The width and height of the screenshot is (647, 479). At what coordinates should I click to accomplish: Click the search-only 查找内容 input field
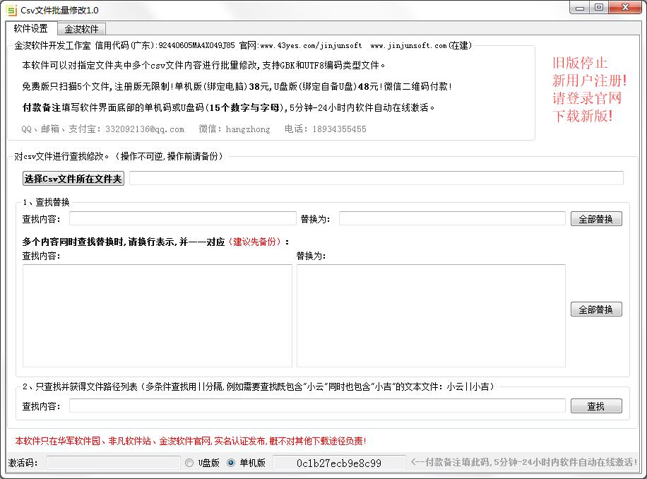316,406
